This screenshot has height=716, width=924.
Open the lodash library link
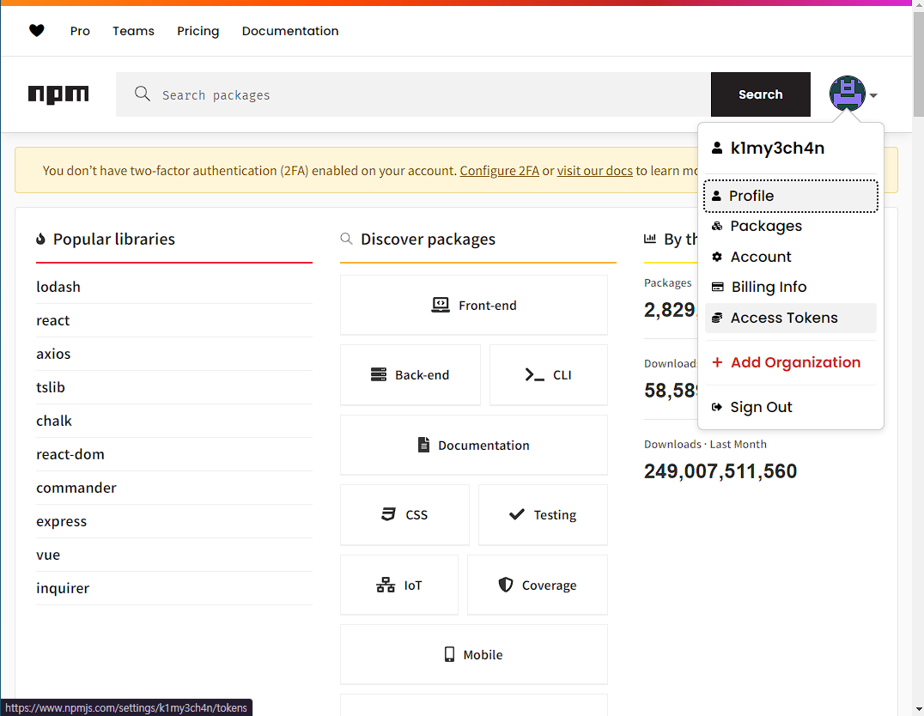coord(58,287)
